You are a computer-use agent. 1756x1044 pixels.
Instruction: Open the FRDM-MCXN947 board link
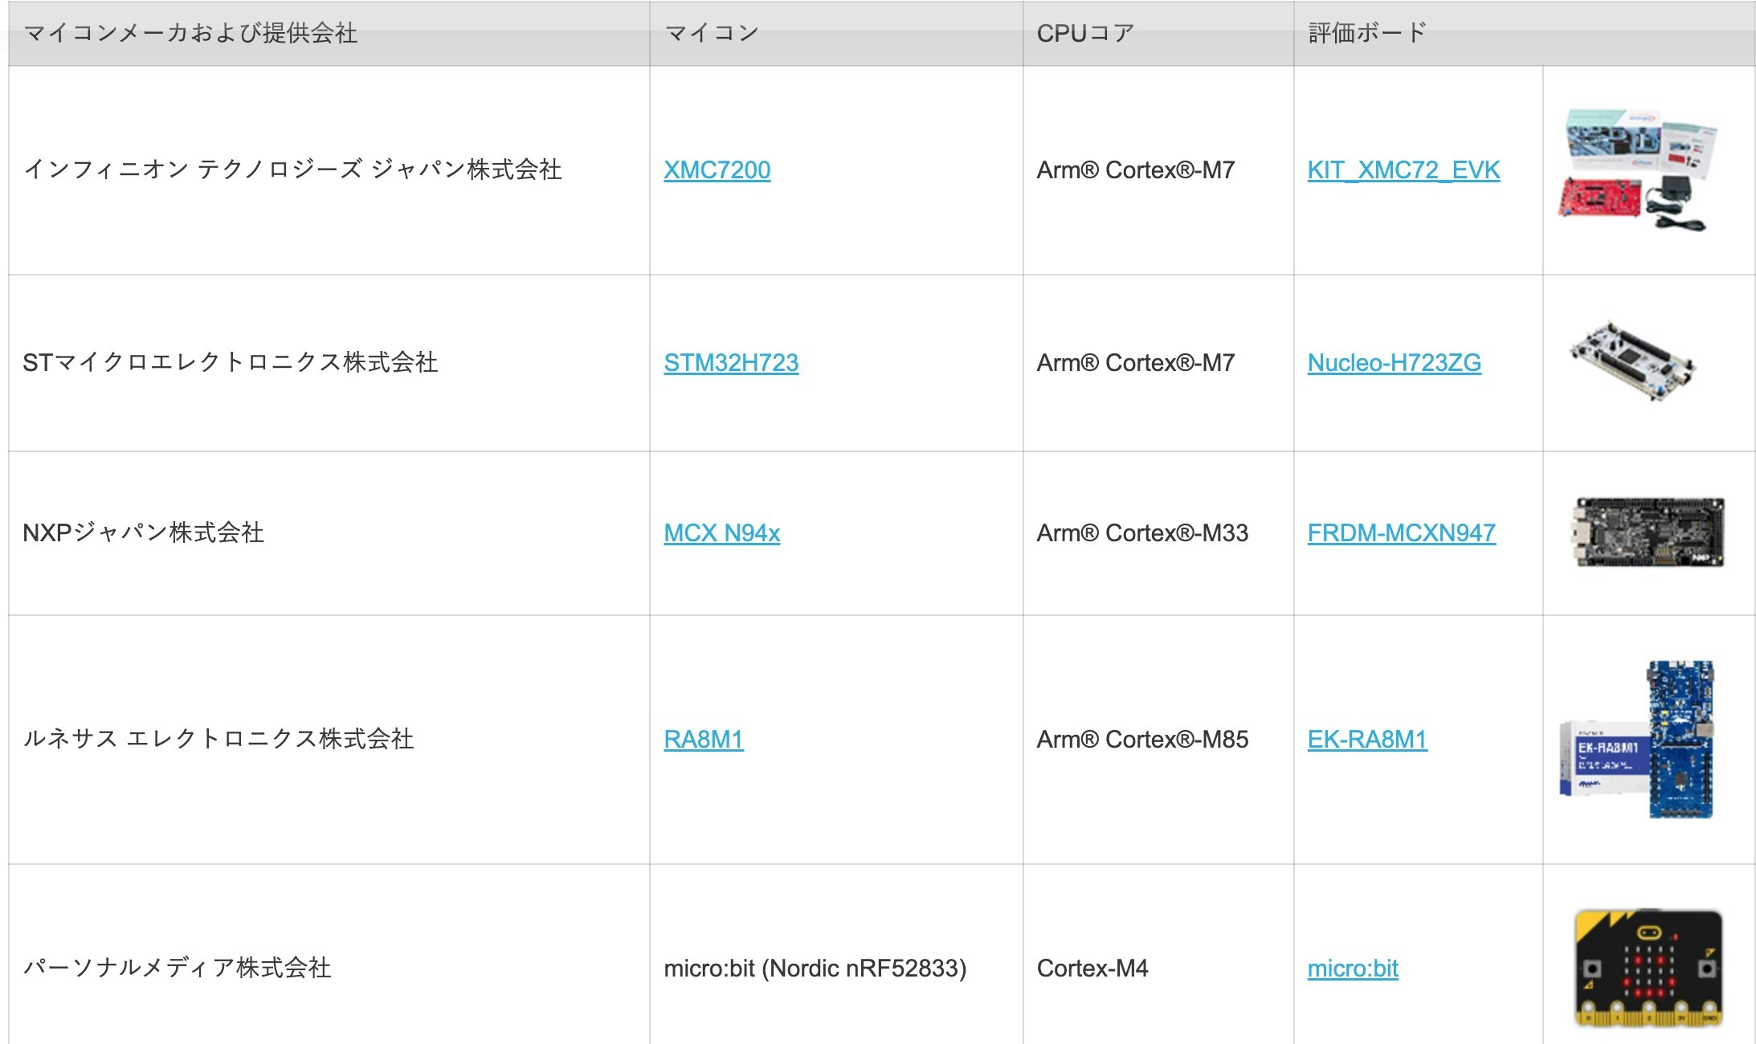pyautogui.click(x=1401, y=533)
